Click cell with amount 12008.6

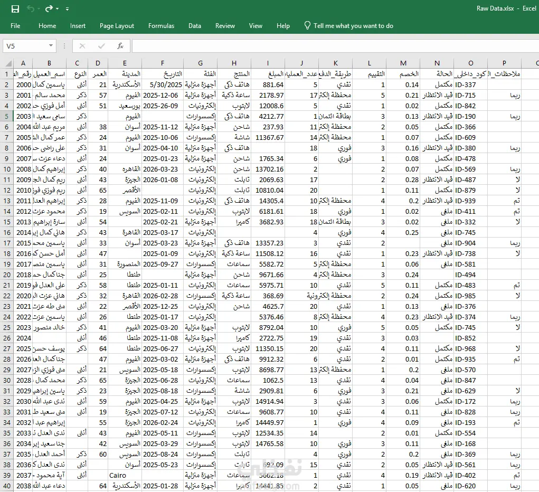tap(268, 106)
